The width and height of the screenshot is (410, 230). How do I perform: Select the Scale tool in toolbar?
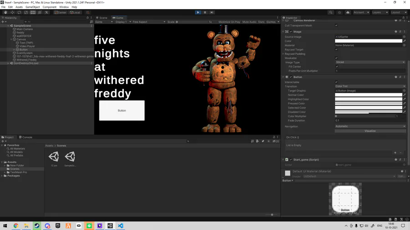click(26, 12)
